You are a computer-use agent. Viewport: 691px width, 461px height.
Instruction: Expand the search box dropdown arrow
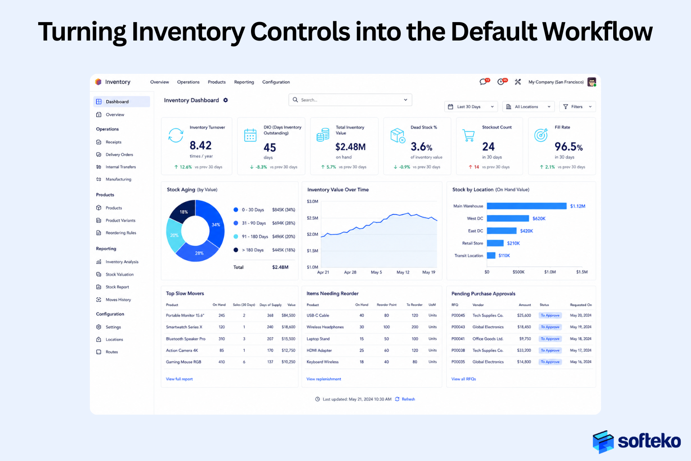pos(405,100)
